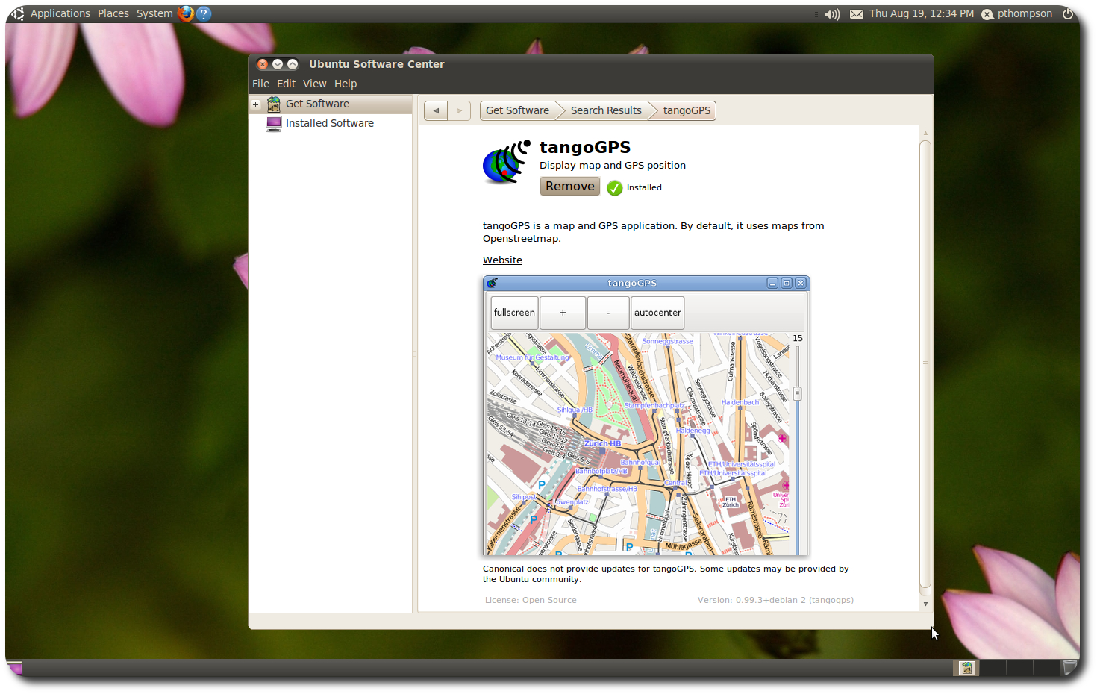Click the clock showing Thu Aug 19
Screen dimensions: 1097x694
[x=922, y=13]
